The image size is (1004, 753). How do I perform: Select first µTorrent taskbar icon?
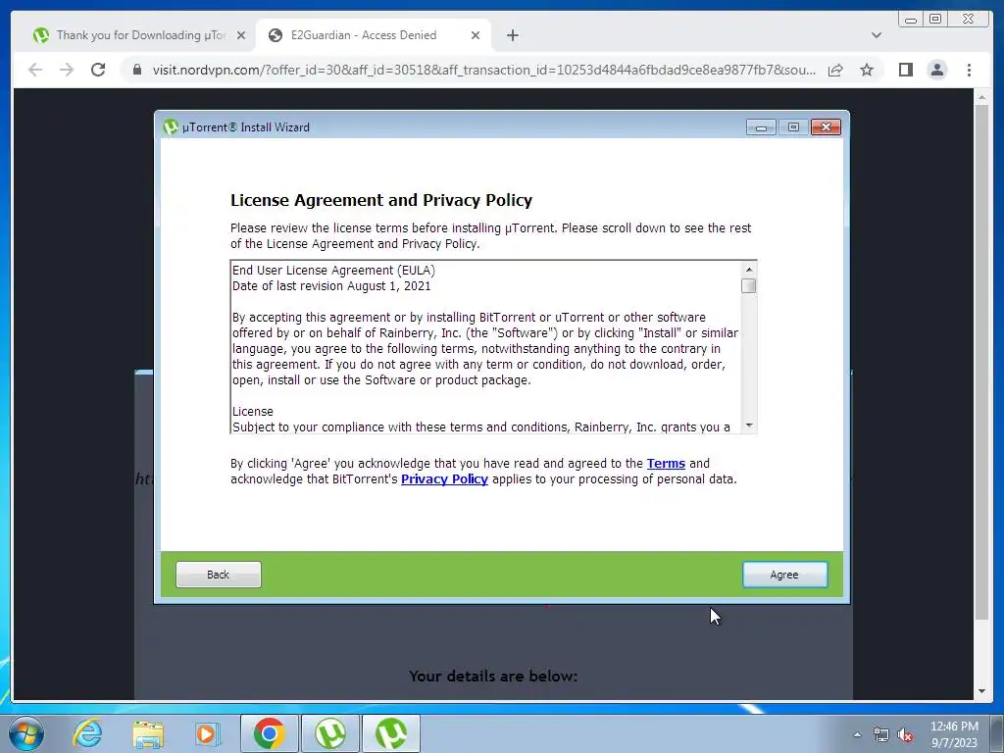tap(330, 733)
